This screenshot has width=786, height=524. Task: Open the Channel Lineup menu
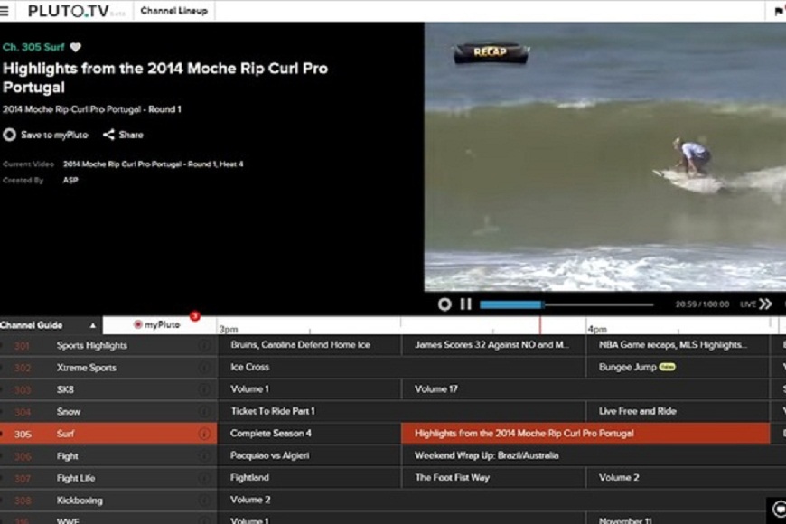coord(173,11)
